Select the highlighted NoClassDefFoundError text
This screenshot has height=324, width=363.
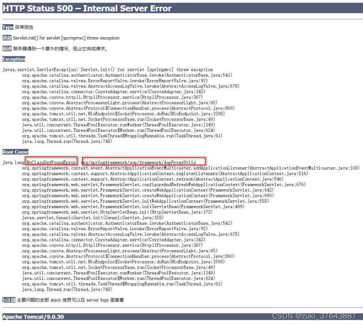tap(51, 160)
